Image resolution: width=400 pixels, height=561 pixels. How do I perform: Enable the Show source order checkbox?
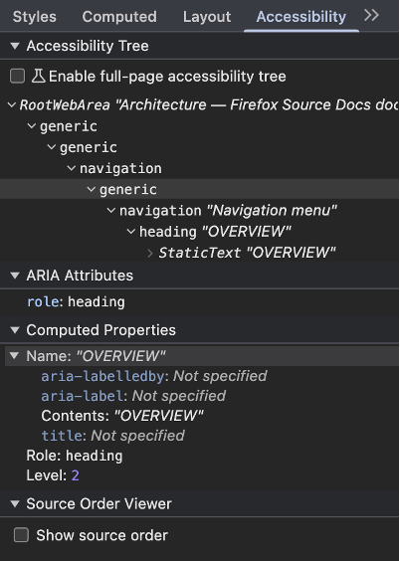(x=21, y=535)
